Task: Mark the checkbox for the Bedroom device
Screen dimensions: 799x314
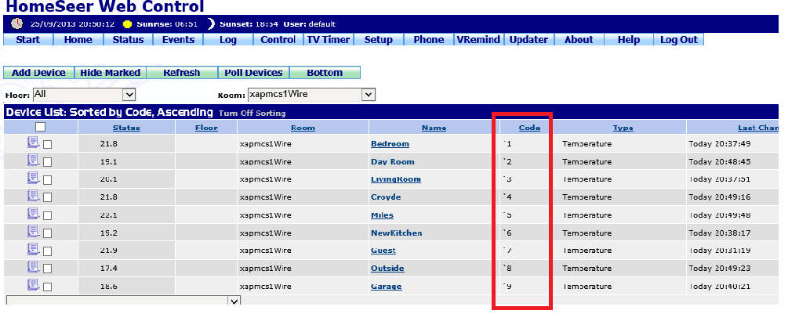Action: (48, 145)
